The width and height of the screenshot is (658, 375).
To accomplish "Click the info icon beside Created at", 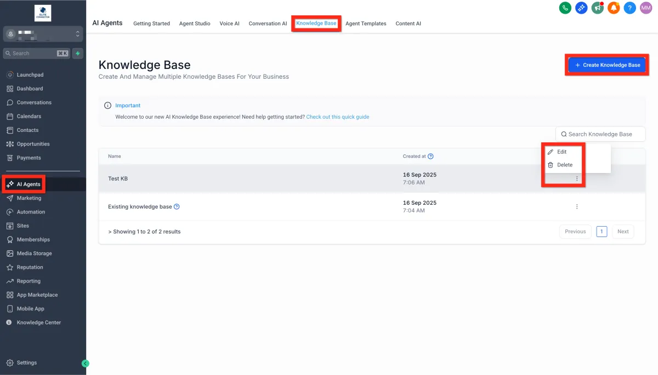I will pos(430,157).
